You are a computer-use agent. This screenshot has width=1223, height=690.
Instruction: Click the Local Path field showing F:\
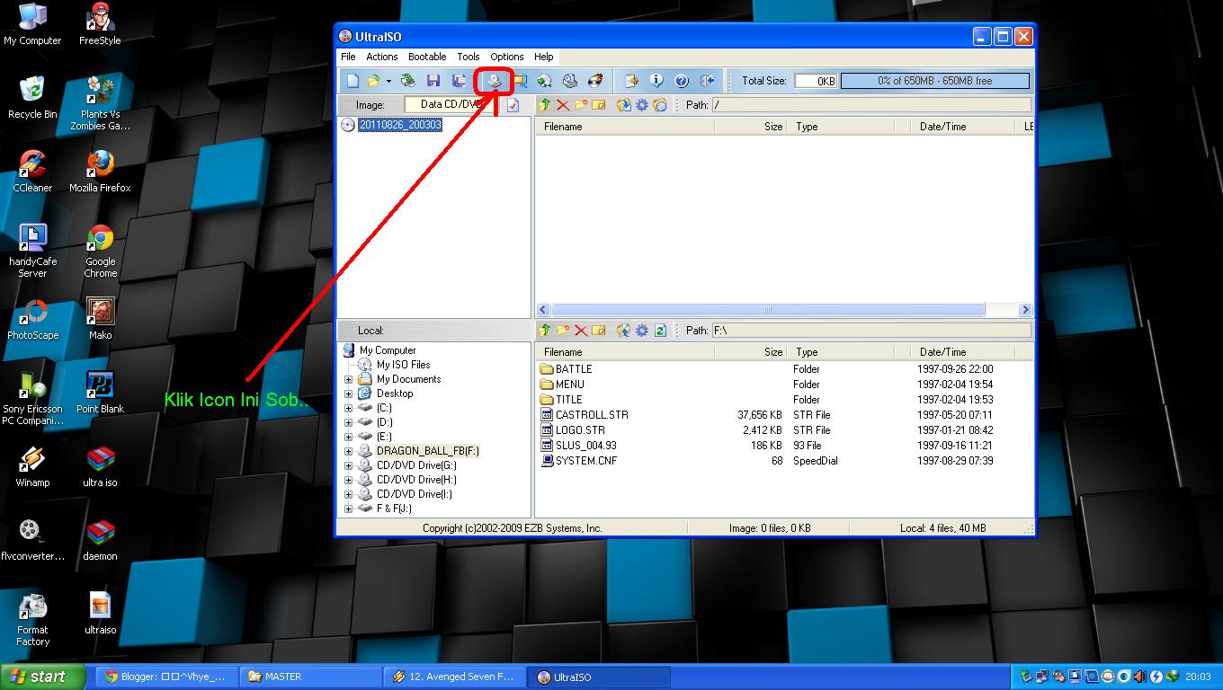pyautogui.click(x=870, y=331)
